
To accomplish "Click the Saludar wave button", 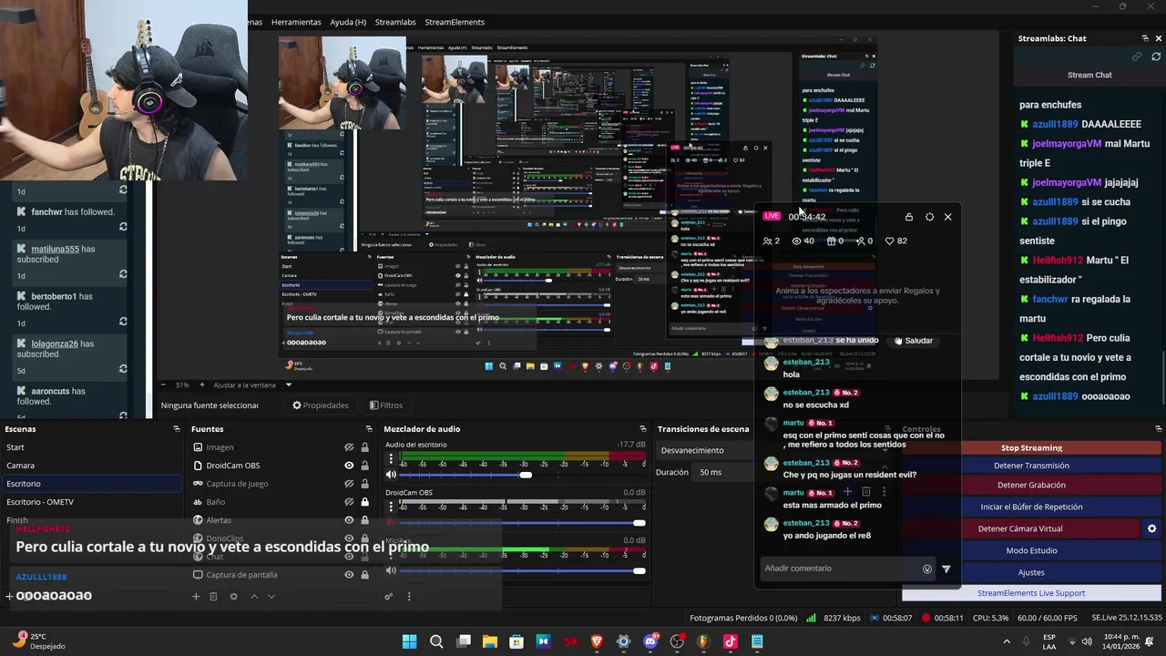I will [x=913, y=341].
